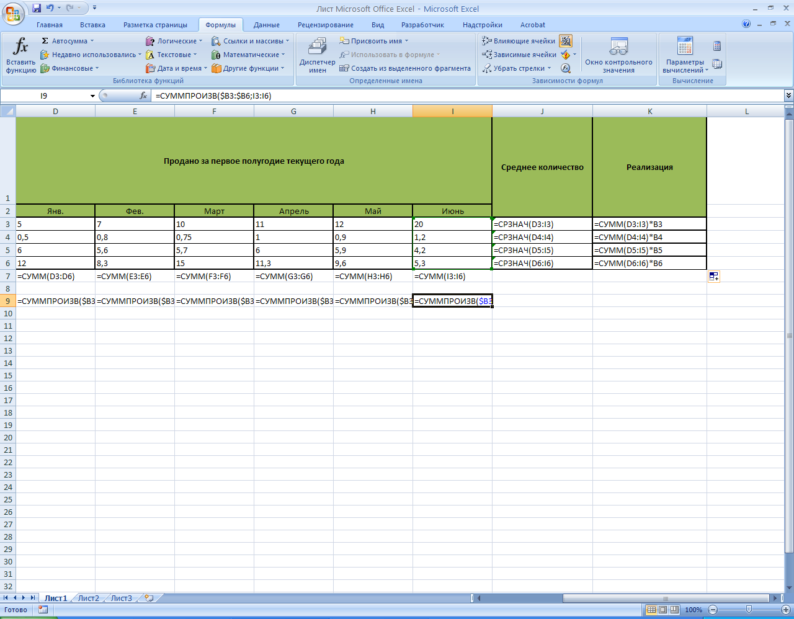
Task: Switch to the Вставка tab
Action: tap(92, 25)
